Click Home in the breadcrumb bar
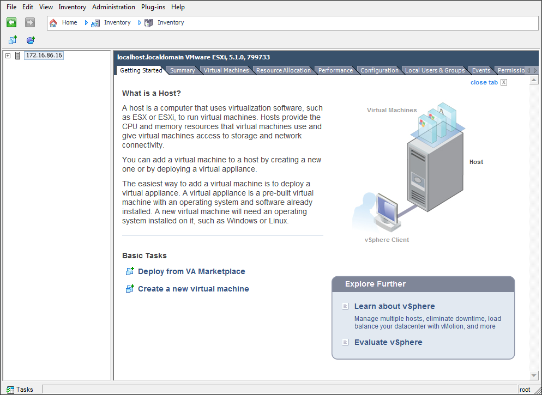 pyautogui.click(x=69, y=22)
